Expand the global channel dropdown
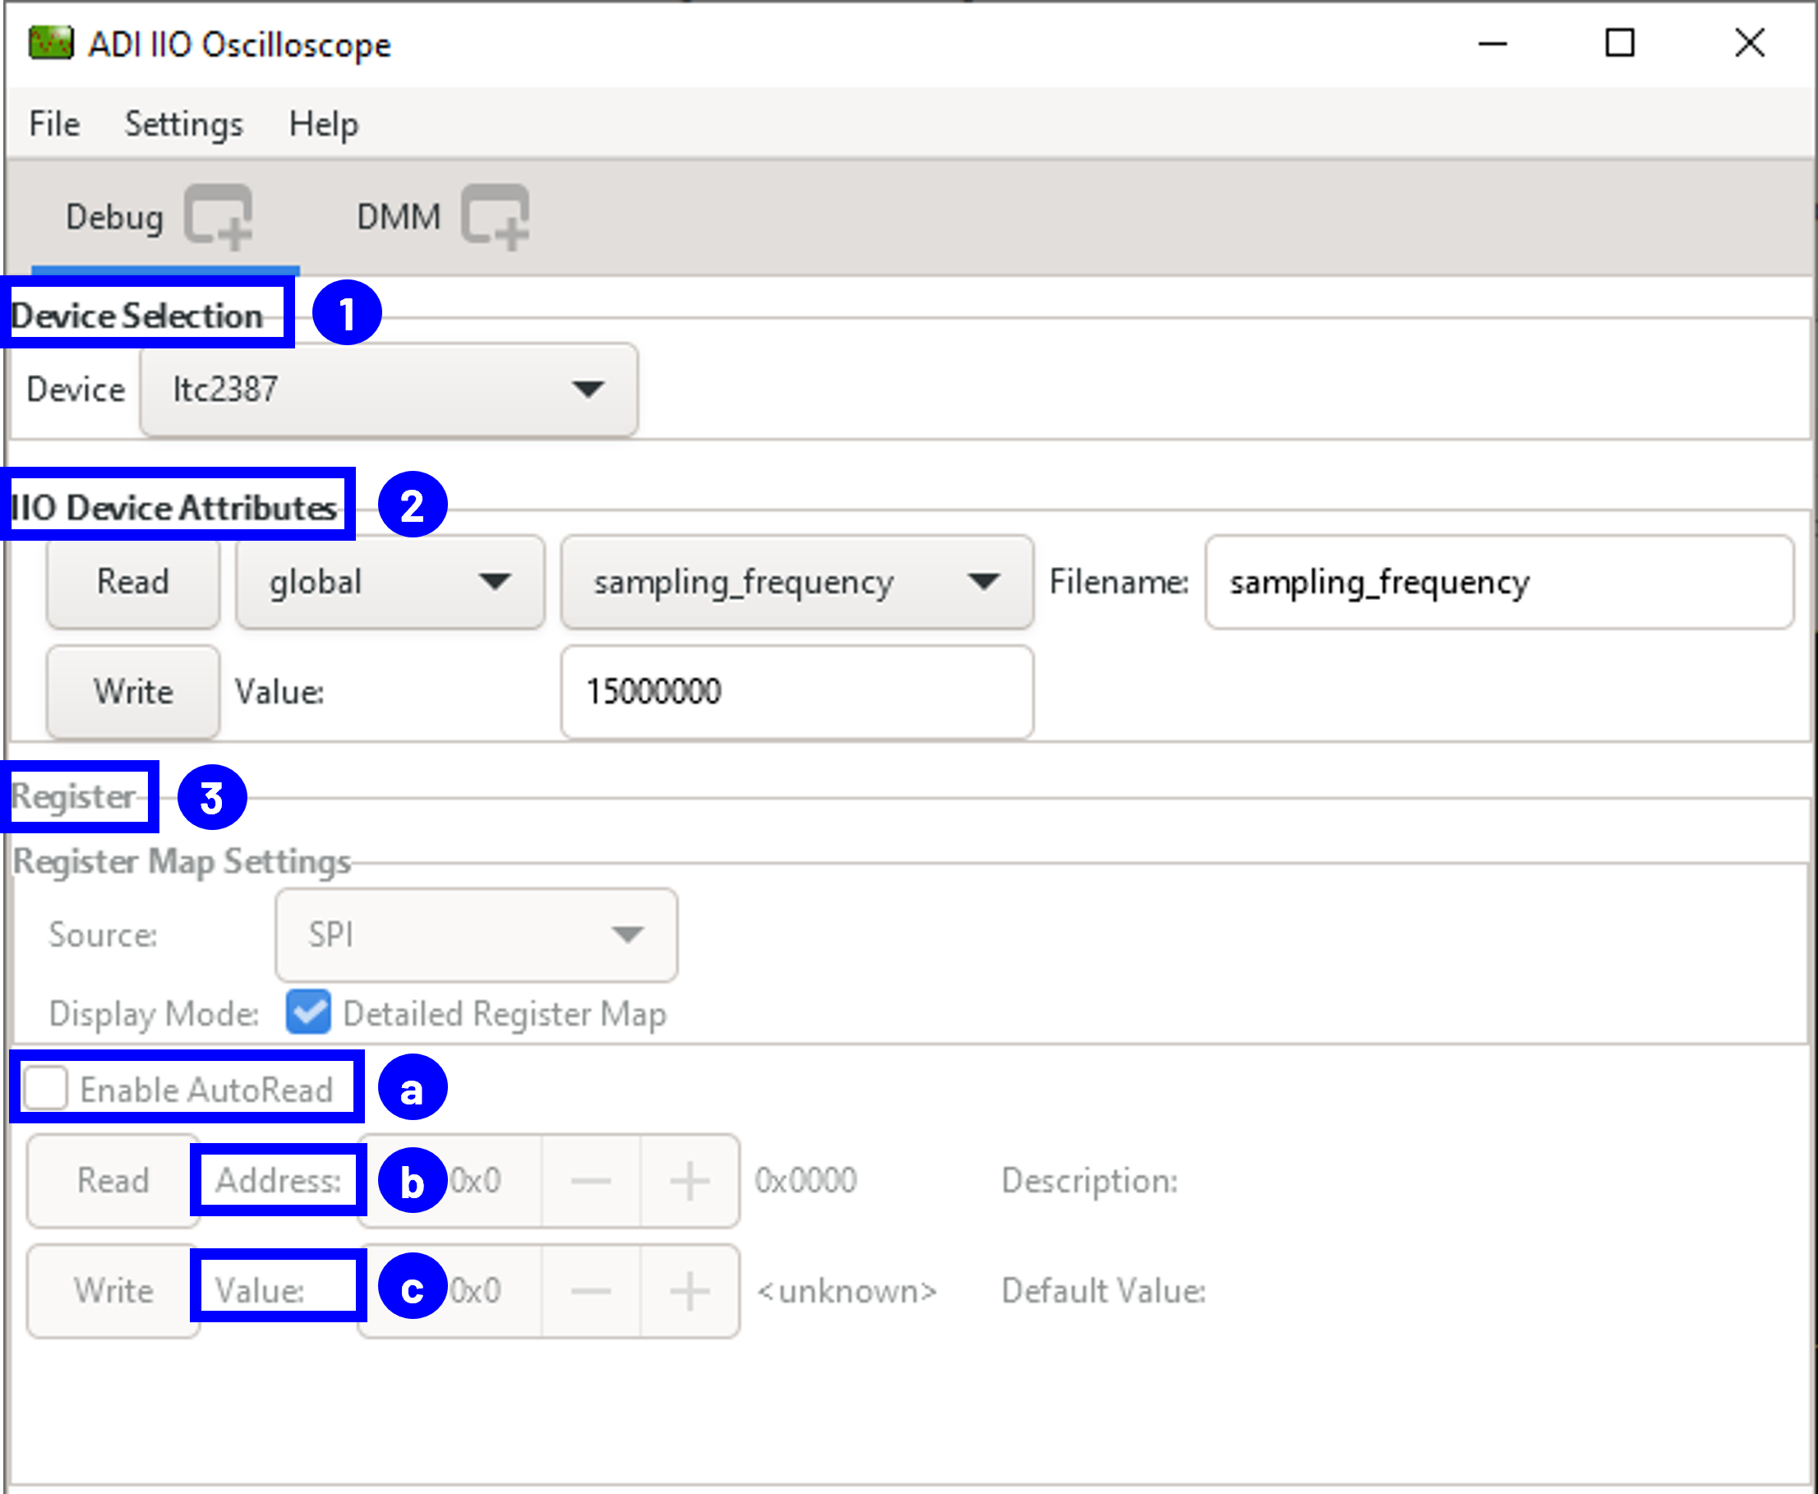 tap(390, 582)
